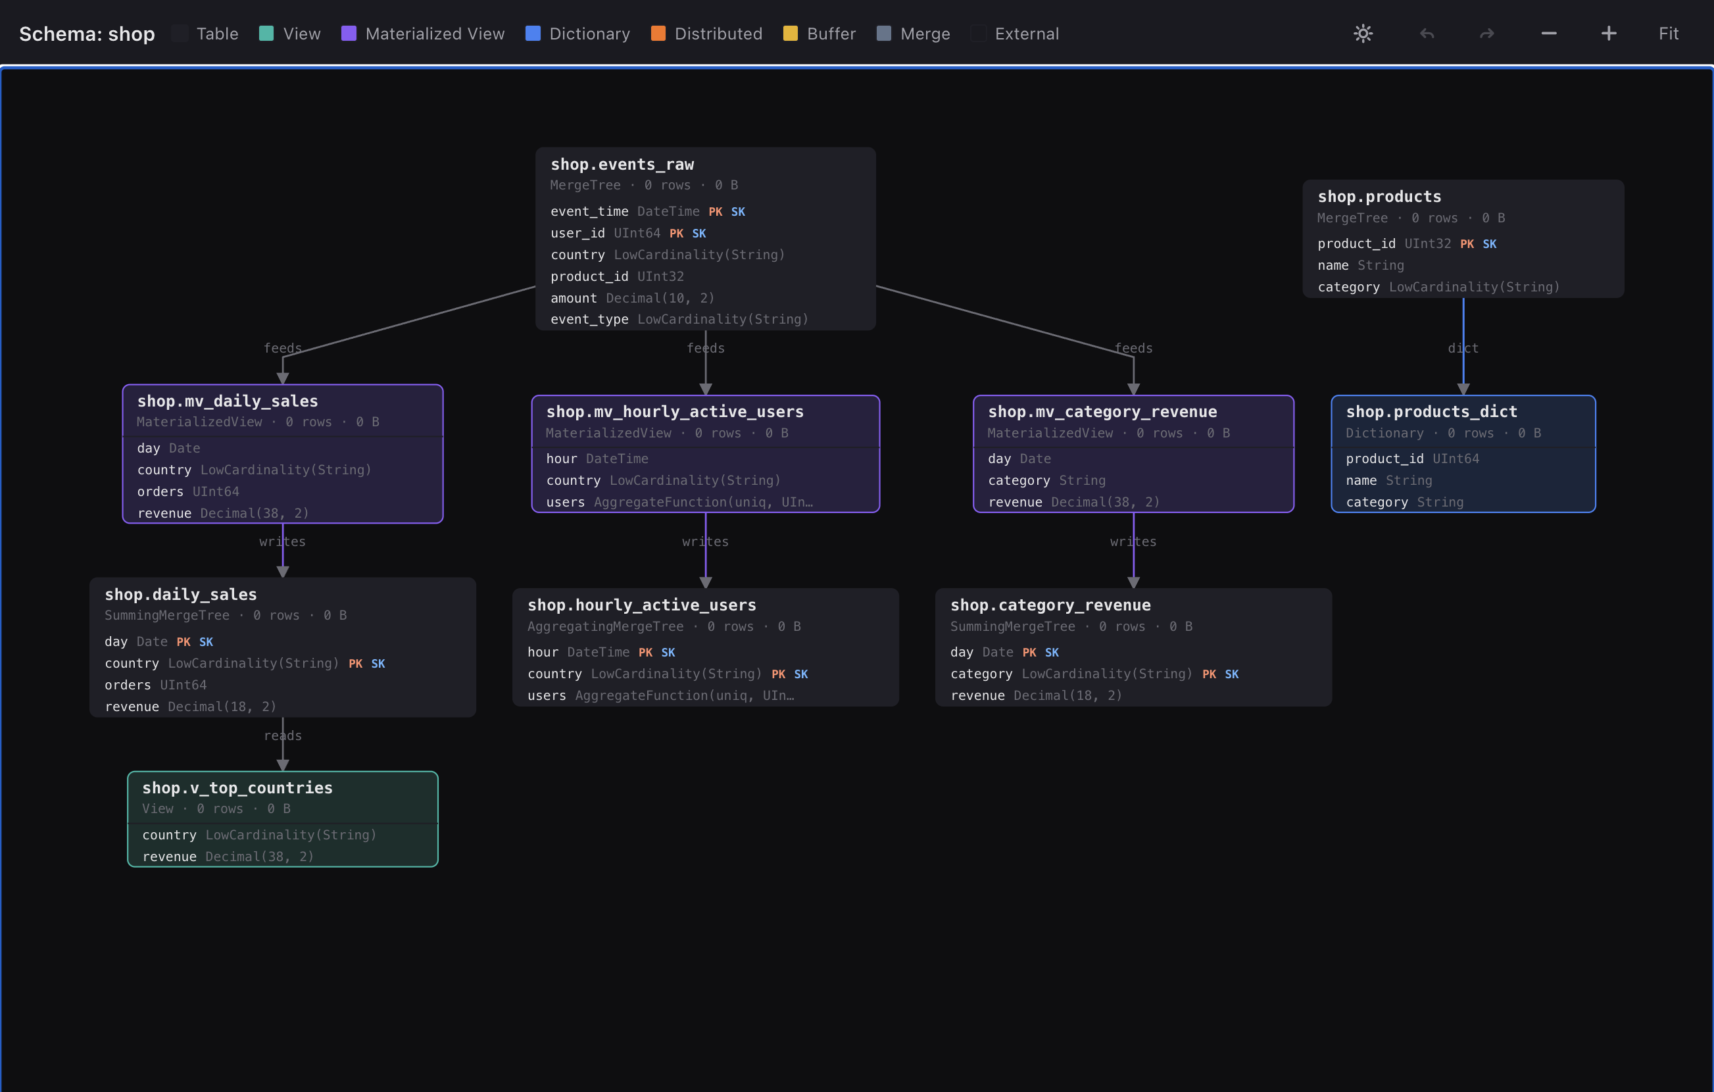Select shop.v_top_countries view title
The width and height of the screenshot is (1714, 1092).
(237, 788)
